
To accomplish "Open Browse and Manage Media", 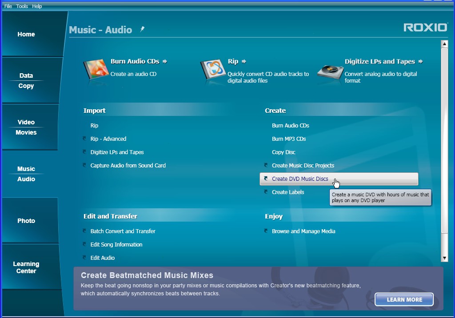I will click(303, 231).
